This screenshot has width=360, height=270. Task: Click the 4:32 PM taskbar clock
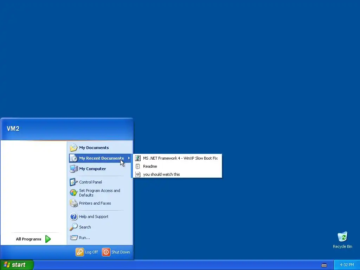(x=347, y=265)
